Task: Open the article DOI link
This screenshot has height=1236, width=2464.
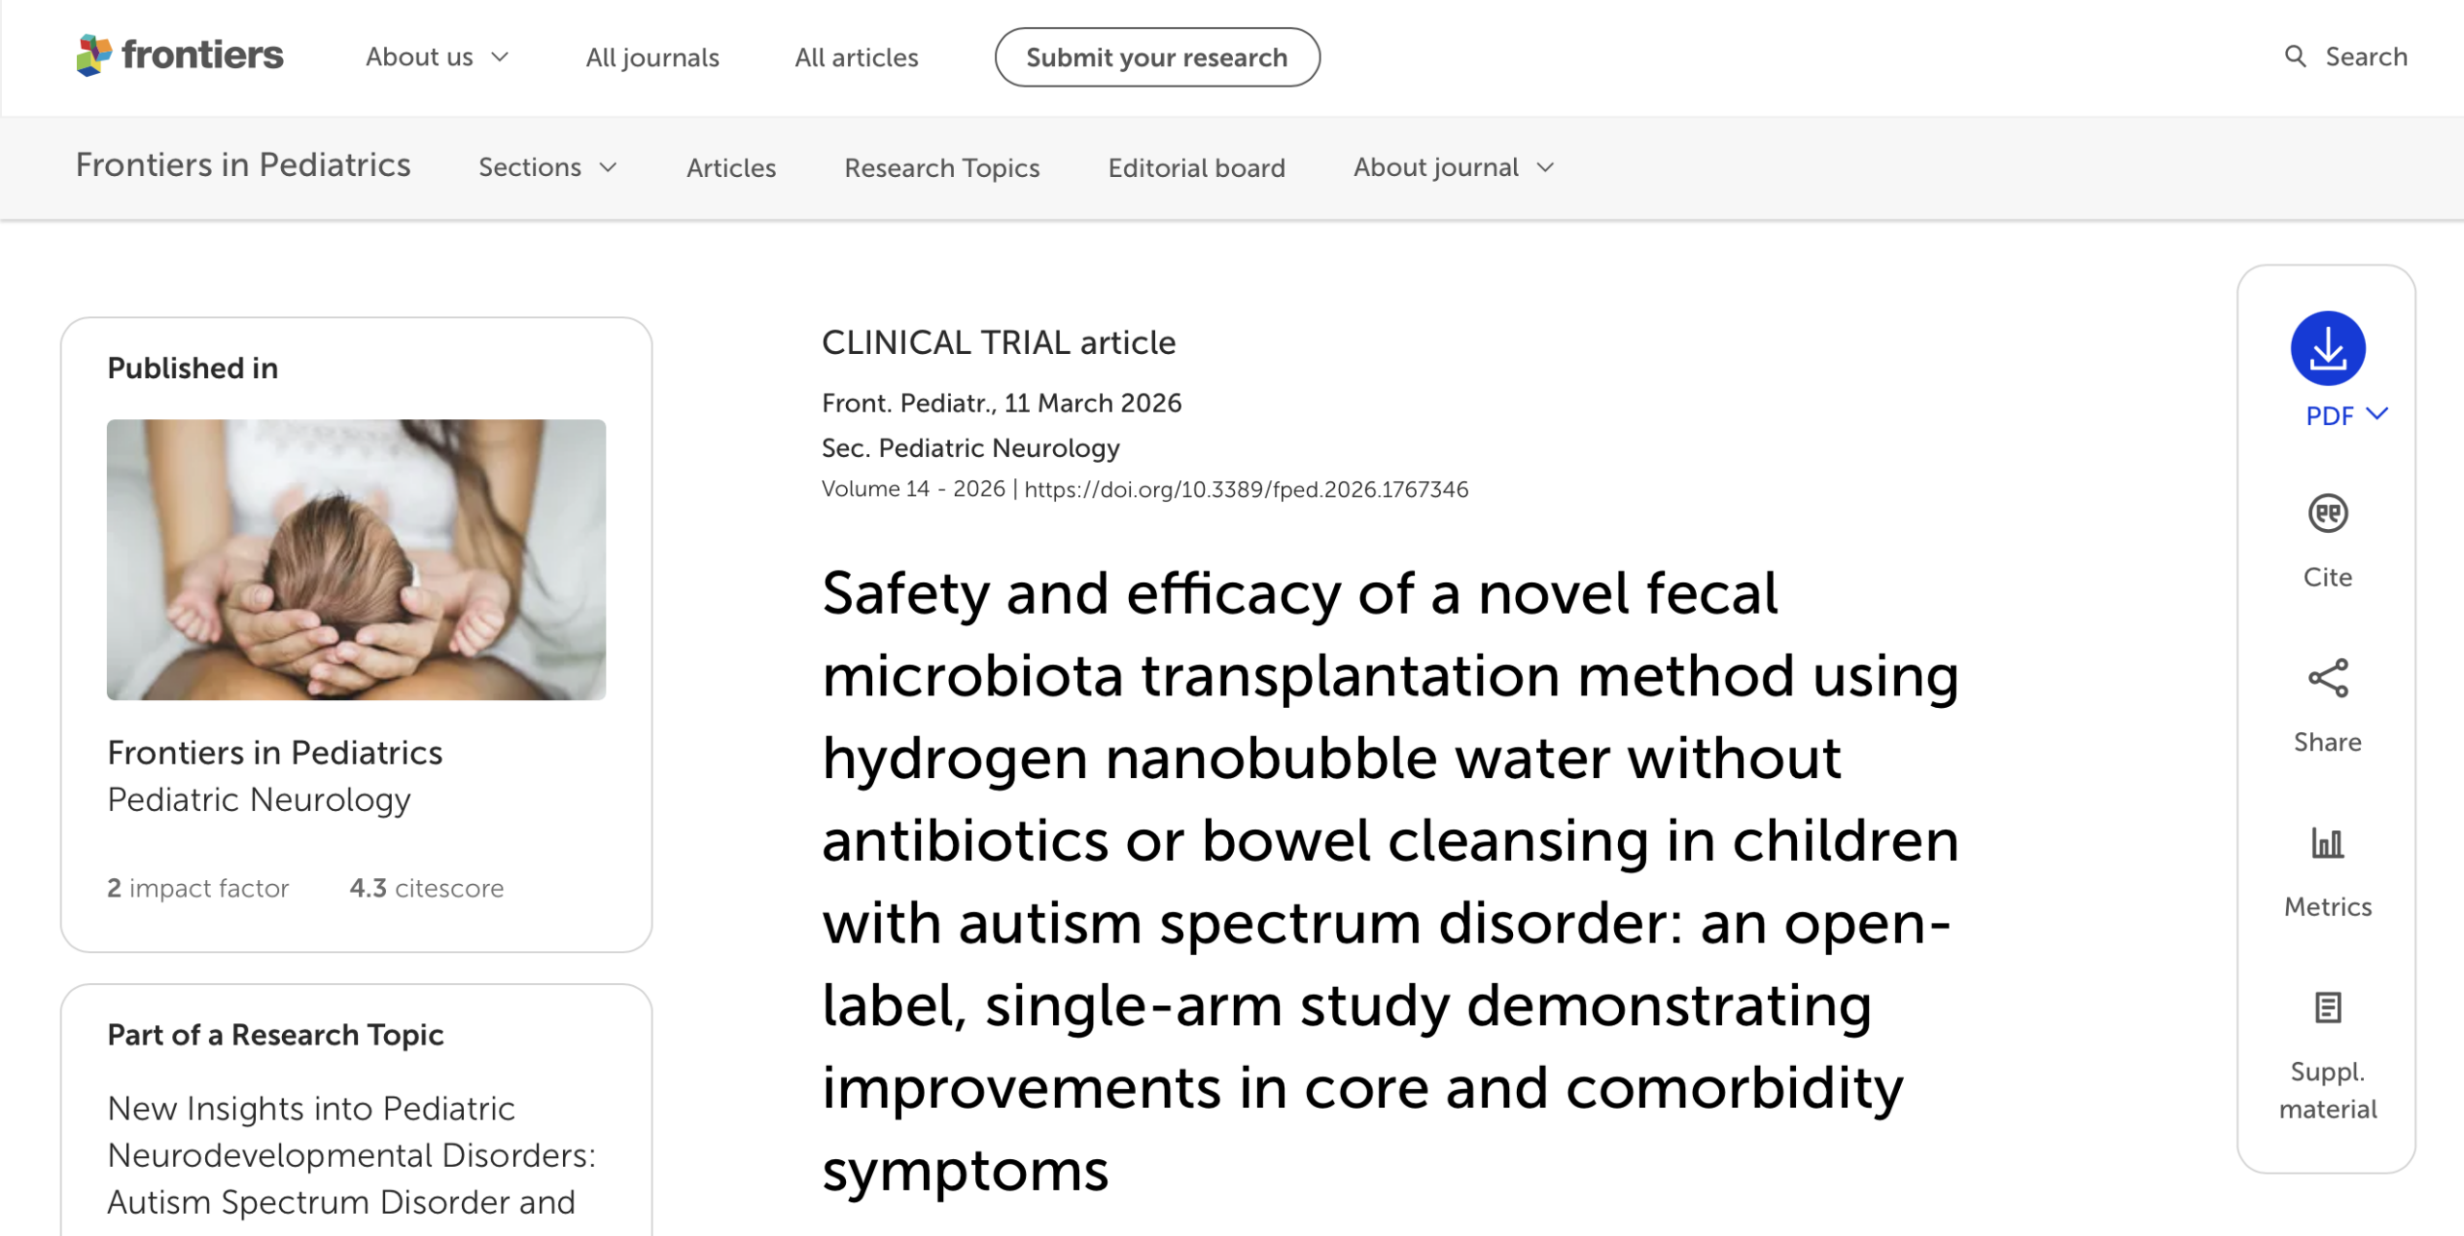Action: (x=1245, y=490)
